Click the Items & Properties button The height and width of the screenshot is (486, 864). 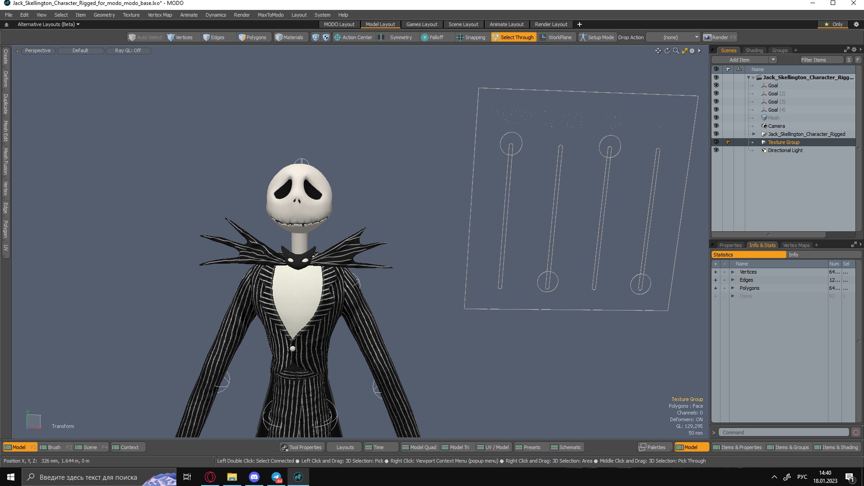coord(737,447)
